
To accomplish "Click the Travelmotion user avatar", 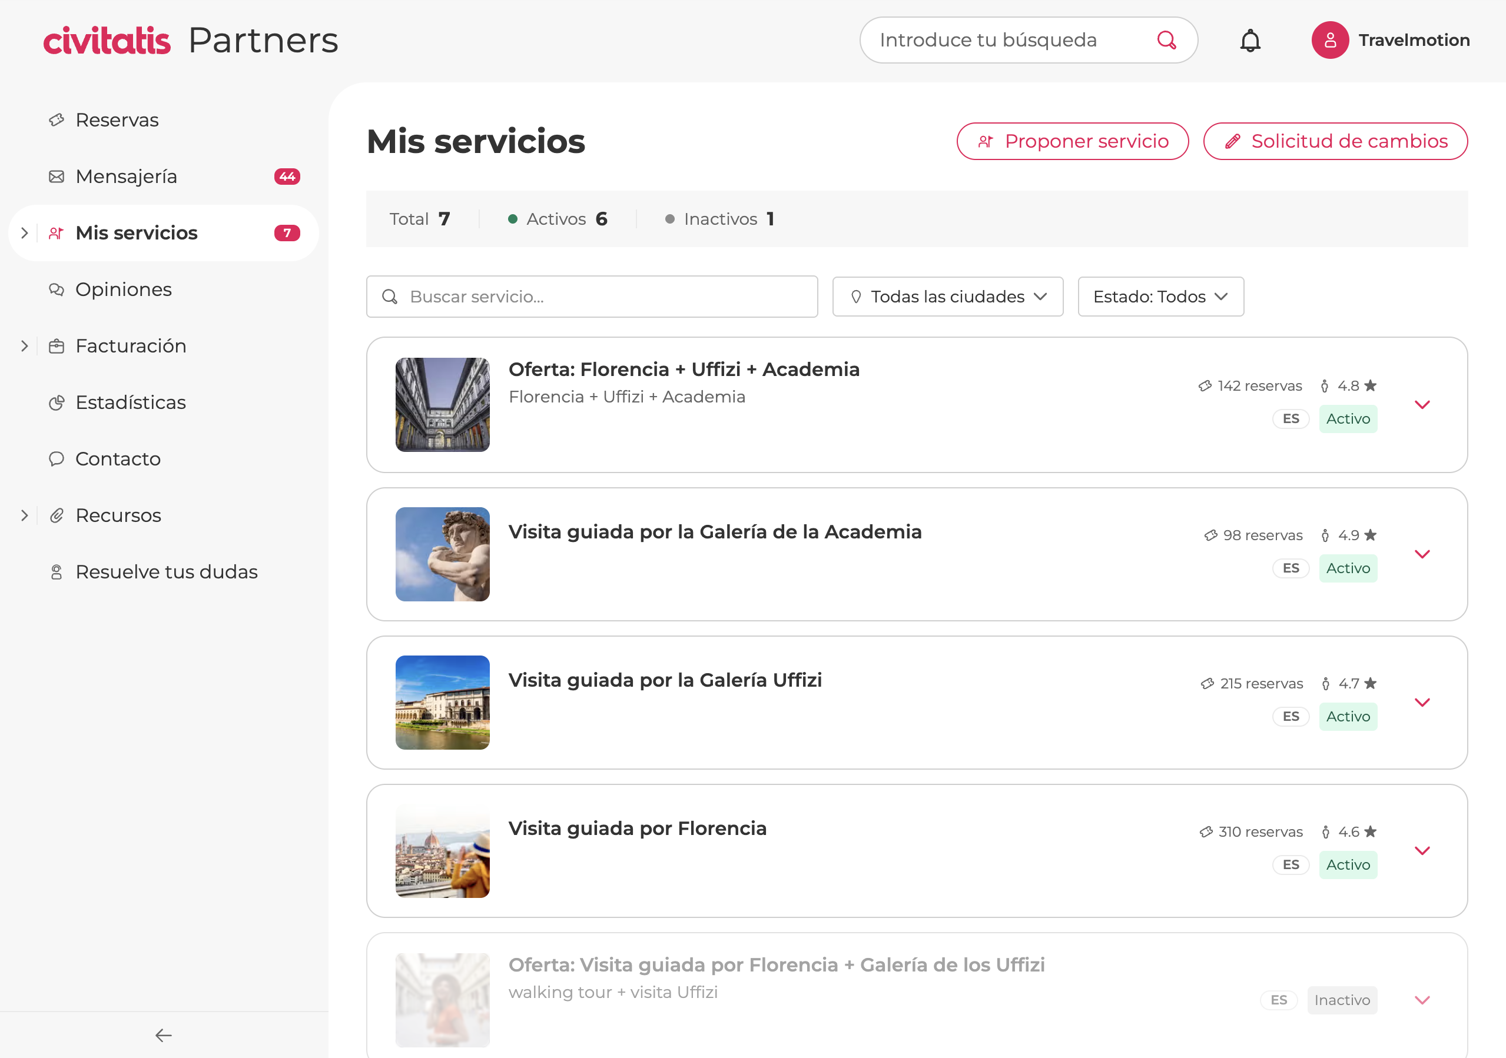I will 1330,40.
